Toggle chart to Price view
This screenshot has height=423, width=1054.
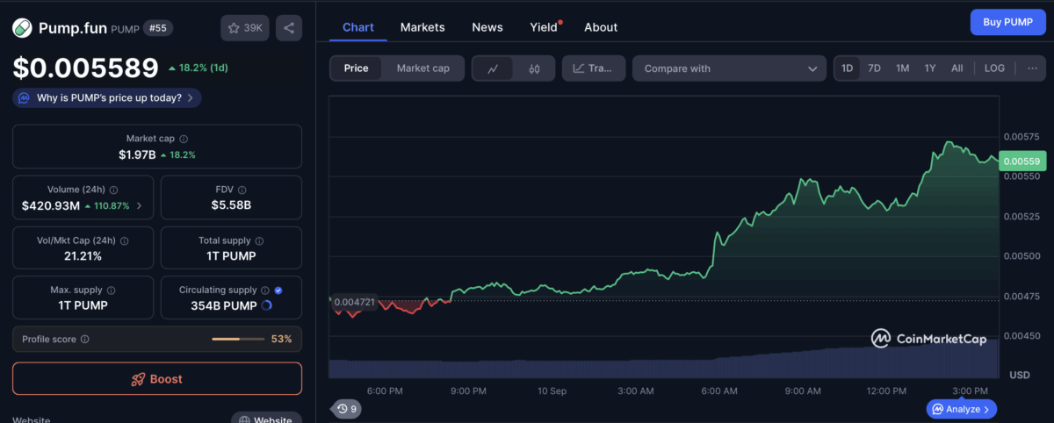[x=357, y=68]
